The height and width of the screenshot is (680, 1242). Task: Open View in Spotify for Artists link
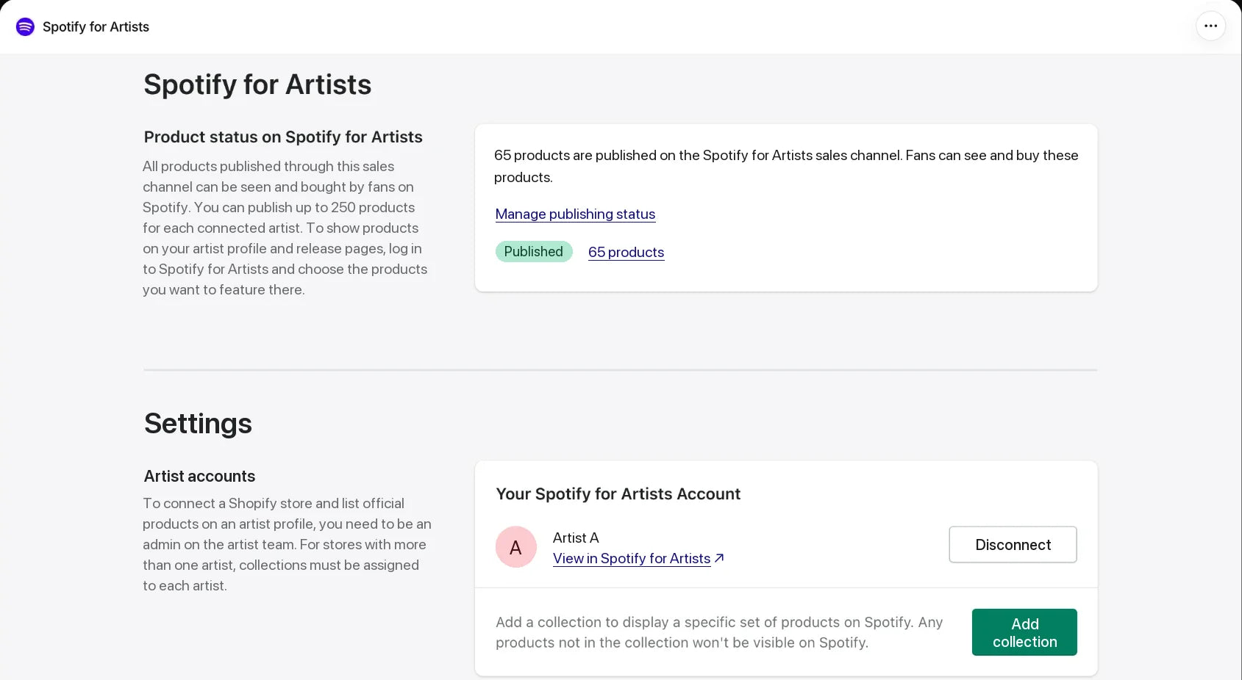click(632, 558)
